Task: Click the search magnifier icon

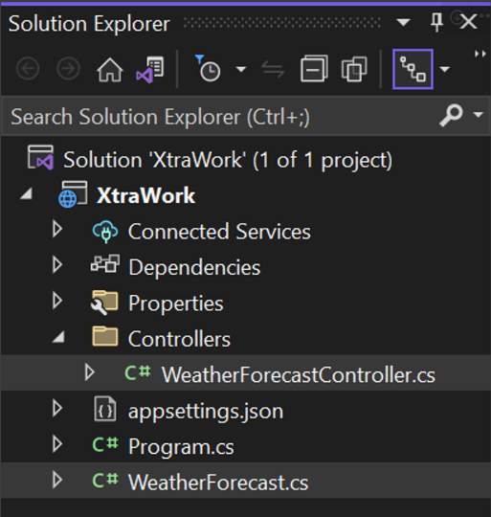Action: (451, 115)
